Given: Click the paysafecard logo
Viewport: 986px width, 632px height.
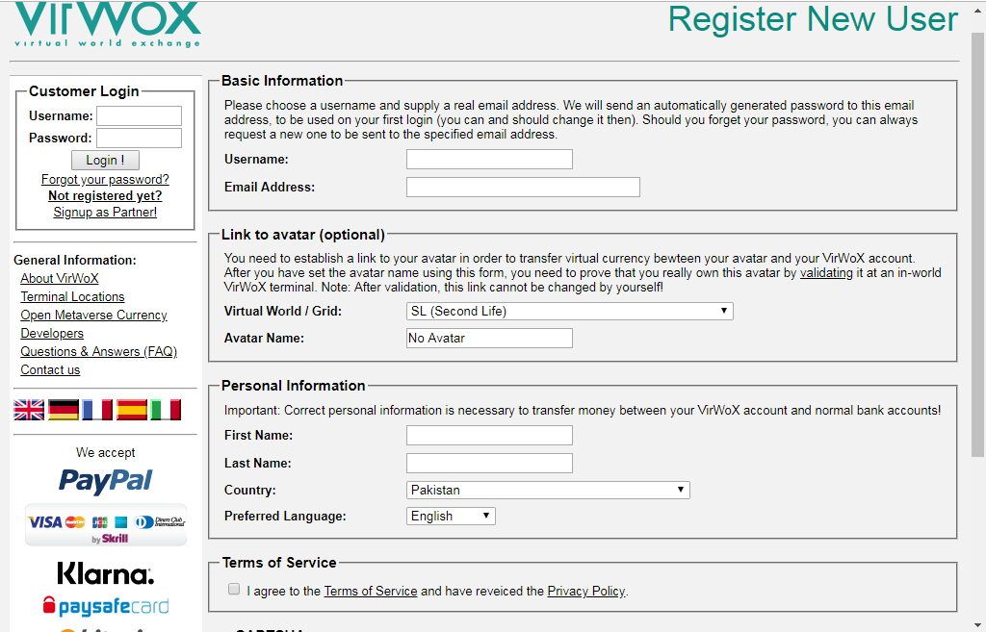Looking at the screenshot, I should point(106,606).
